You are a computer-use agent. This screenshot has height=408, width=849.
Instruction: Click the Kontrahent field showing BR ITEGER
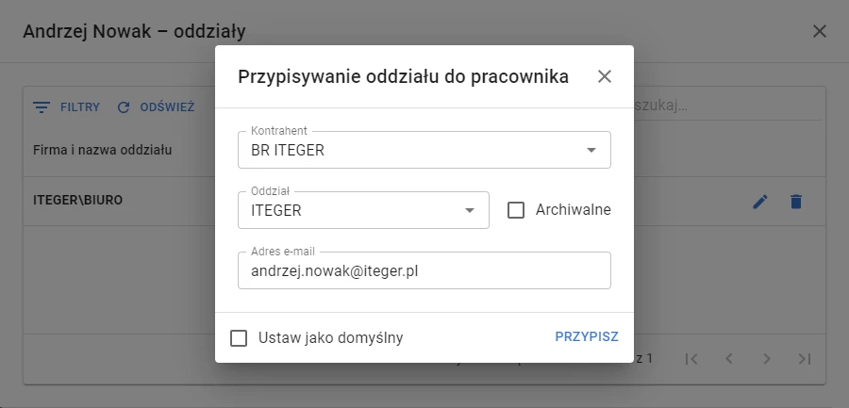point(424,150)
